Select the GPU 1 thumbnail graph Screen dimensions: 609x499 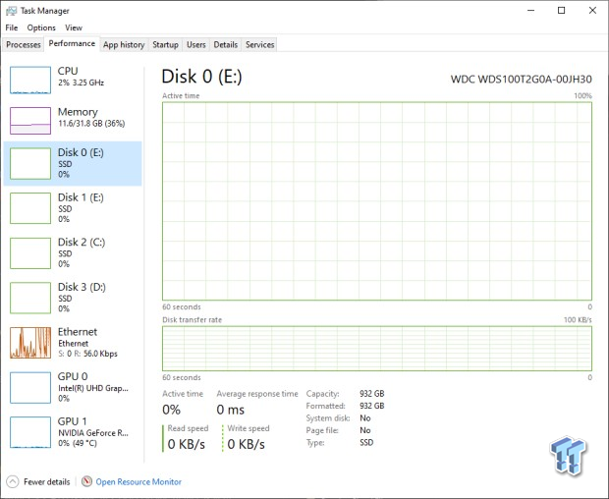point(30,432)
